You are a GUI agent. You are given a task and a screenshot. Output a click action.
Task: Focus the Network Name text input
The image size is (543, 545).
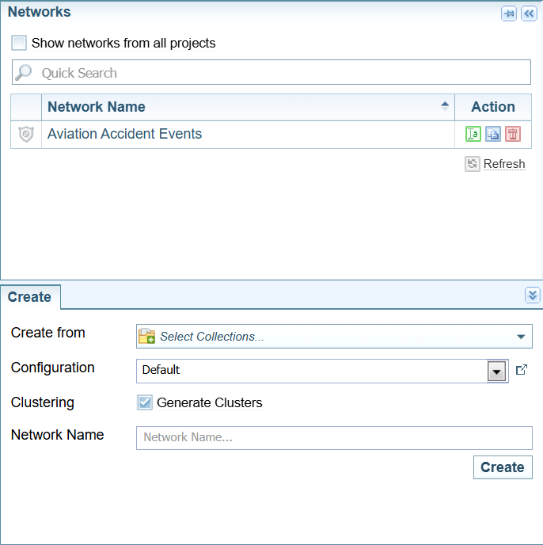[x=334, y=437]
